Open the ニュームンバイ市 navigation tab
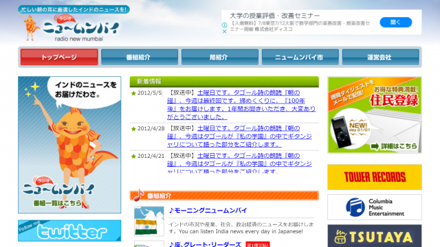The width and height of the screenshot is (440, 247). coord(300,57)
